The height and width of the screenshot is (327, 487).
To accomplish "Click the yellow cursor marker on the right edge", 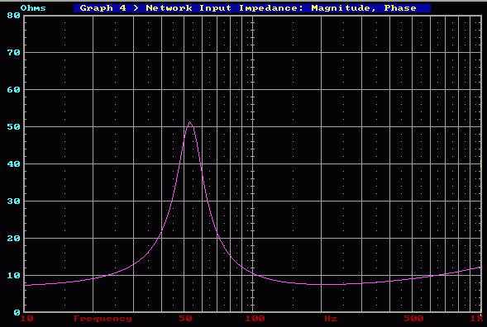I will coord(480,164).
